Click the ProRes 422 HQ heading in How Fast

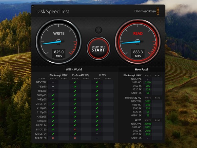(133, 98)
